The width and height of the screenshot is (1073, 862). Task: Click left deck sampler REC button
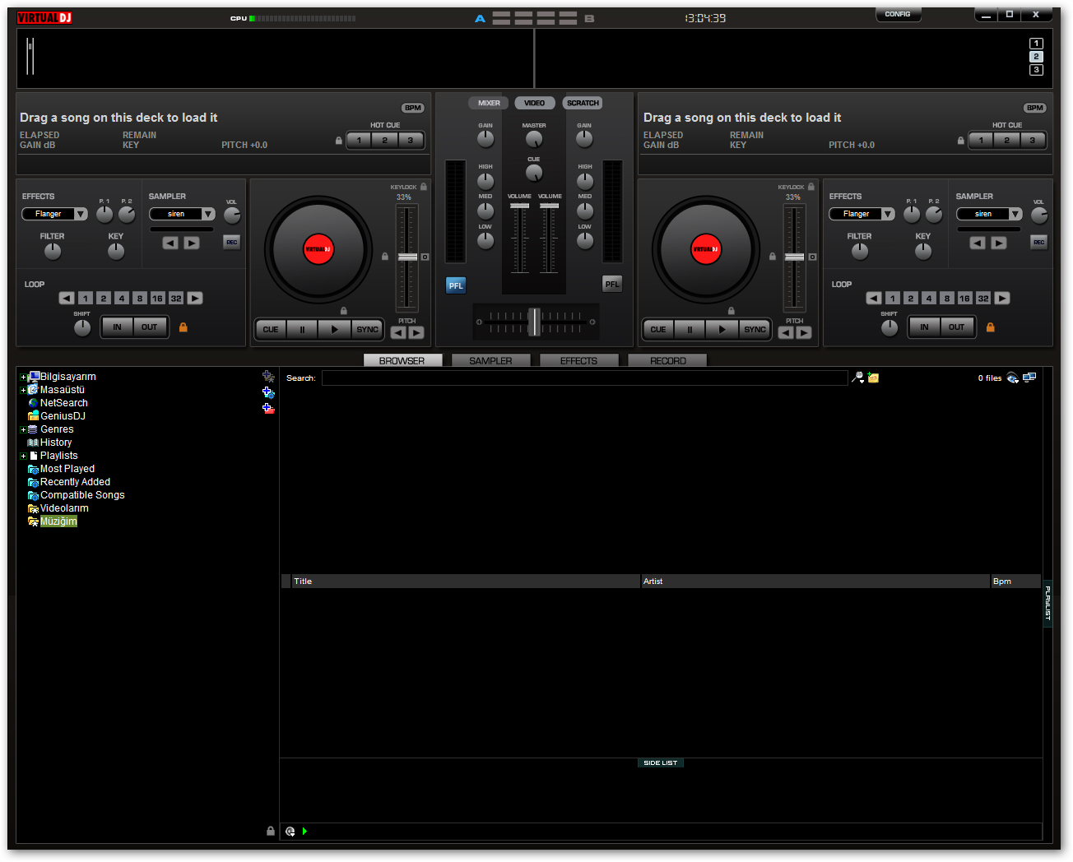pos(232,242)
